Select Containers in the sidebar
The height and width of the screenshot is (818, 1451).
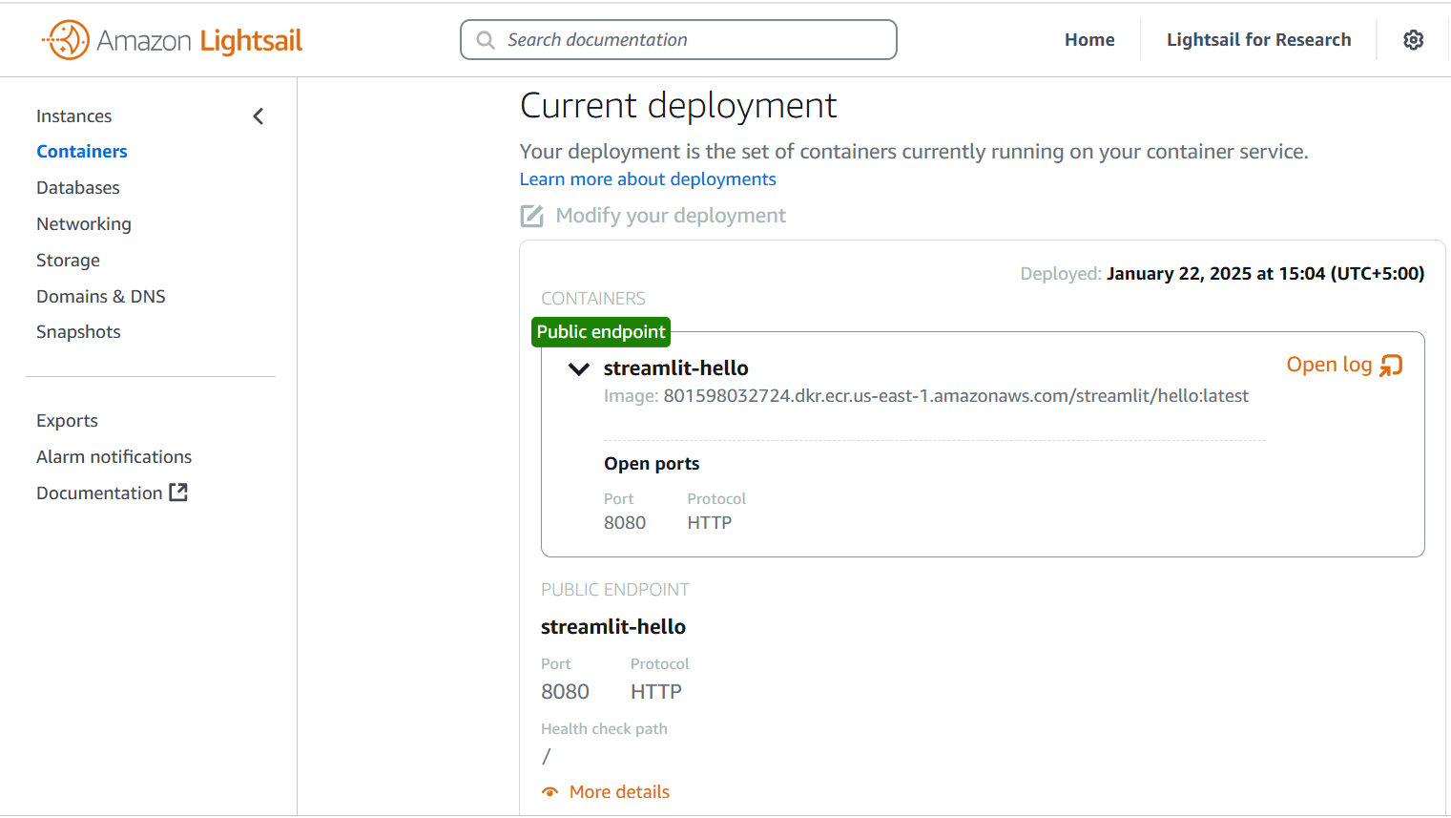pos(82,152)
